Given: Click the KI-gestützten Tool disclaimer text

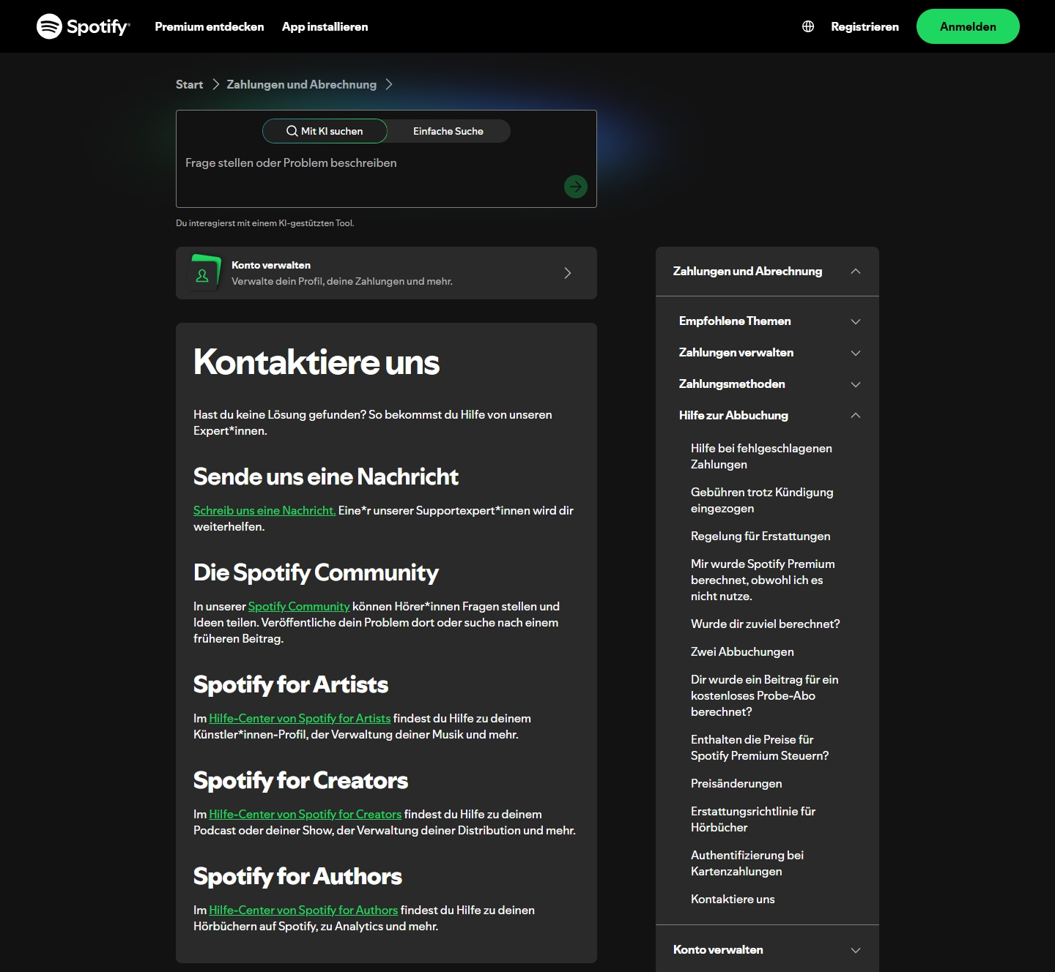Looking at the screenshot, I should (265, 223).
